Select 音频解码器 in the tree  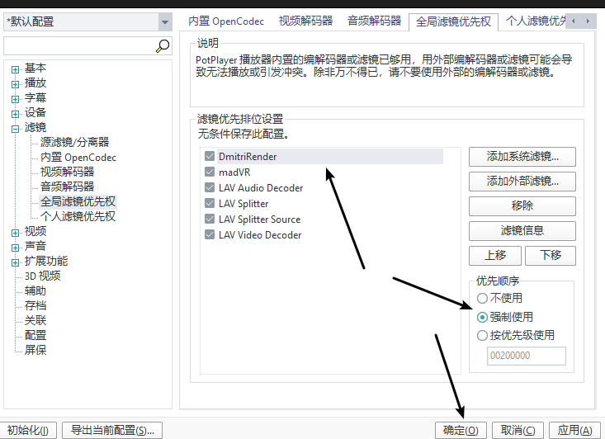pos(67,186)
